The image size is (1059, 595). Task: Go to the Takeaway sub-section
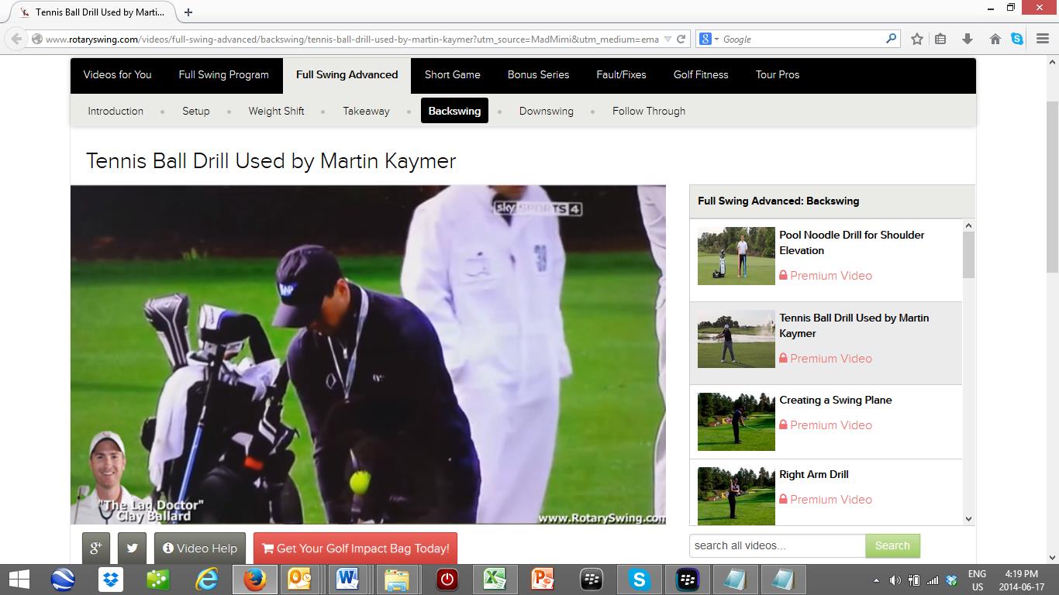(x=366, y=111)
